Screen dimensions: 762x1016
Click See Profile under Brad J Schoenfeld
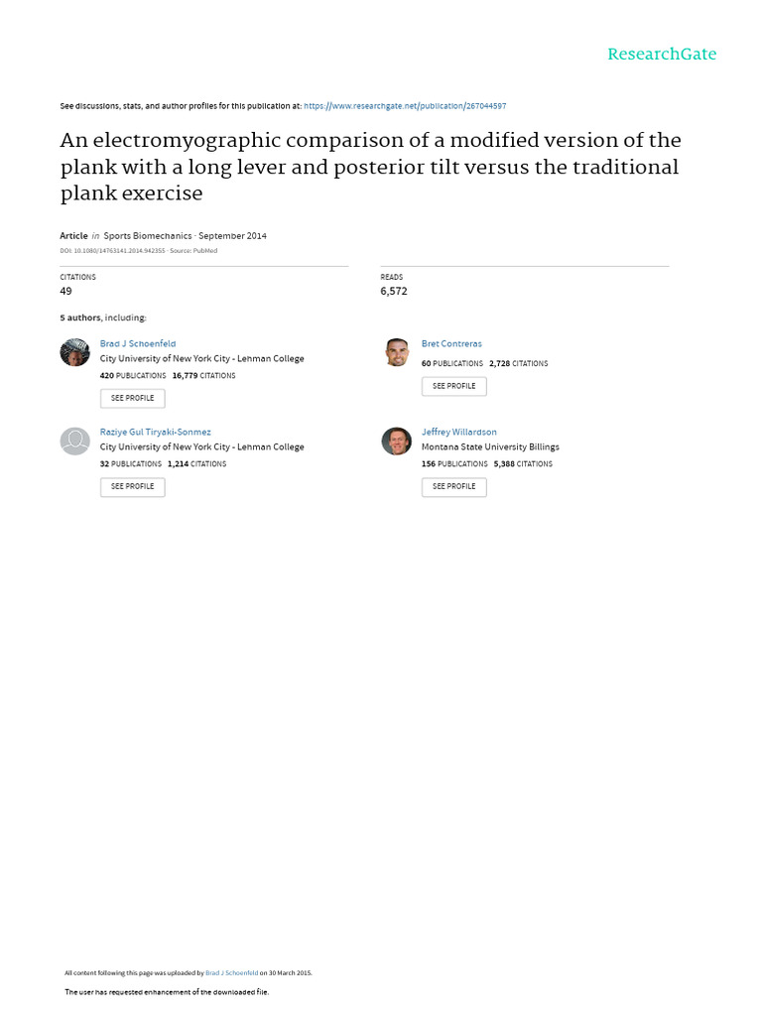pyautogui.click(x=132, y=399)
